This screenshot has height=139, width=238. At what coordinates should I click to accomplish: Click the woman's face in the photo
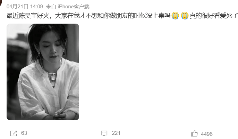coord(52,47)
